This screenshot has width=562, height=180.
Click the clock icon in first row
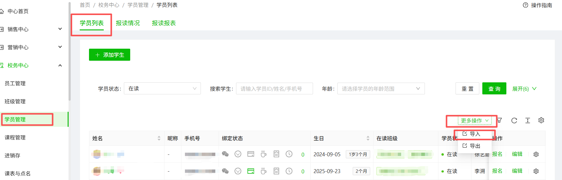(289, 154)
